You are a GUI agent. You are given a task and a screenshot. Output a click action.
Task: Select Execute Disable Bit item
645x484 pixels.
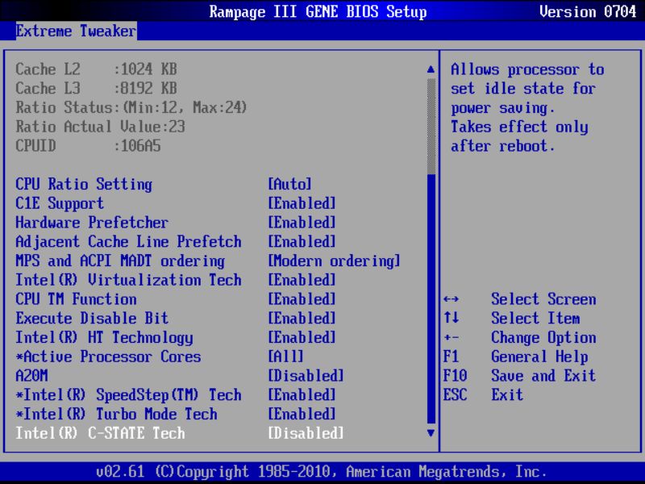(92, 319)
